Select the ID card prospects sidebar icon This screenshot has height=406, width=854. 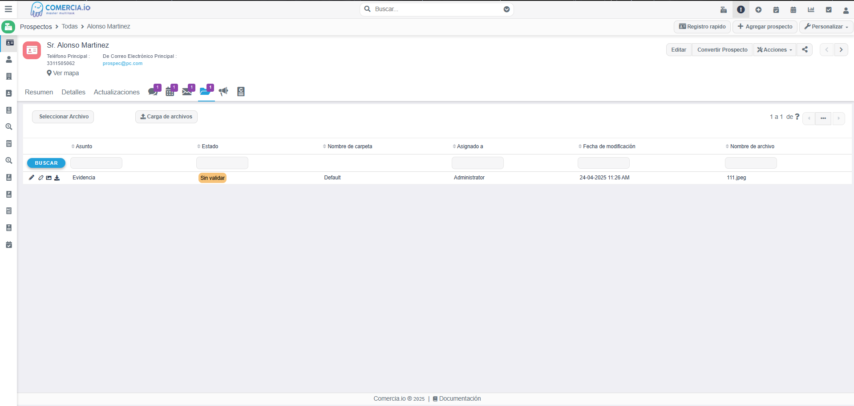(x=9, y=43)
